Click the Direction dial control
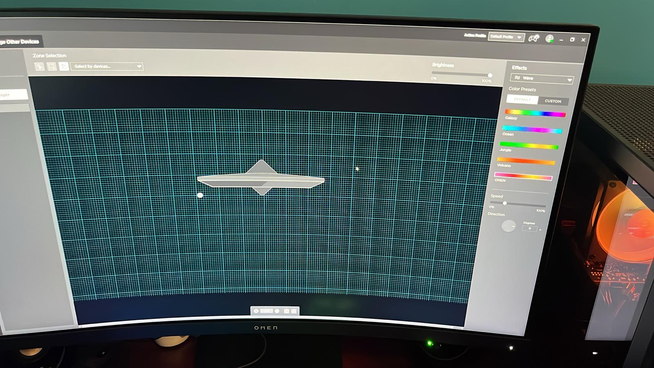Image resolution: width=654 pixels, height=368 pixels. pyautogui.click(x=508, y=226)
